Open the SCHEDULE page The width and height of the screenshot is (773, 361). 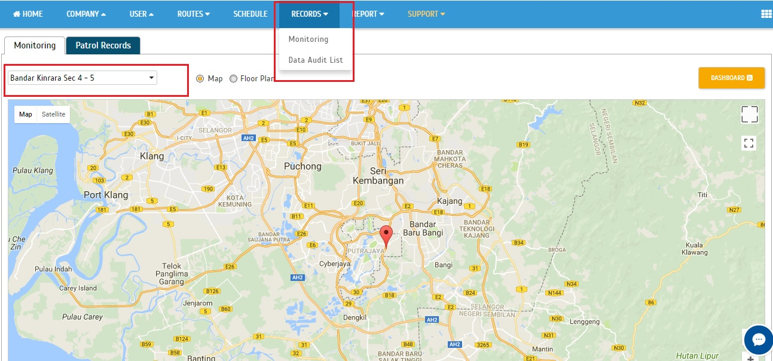(250, 14)
